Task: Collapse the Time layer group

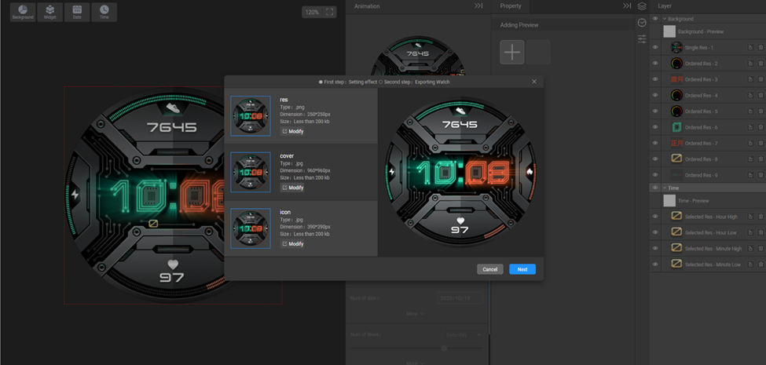Action: (x=664, y=188)
